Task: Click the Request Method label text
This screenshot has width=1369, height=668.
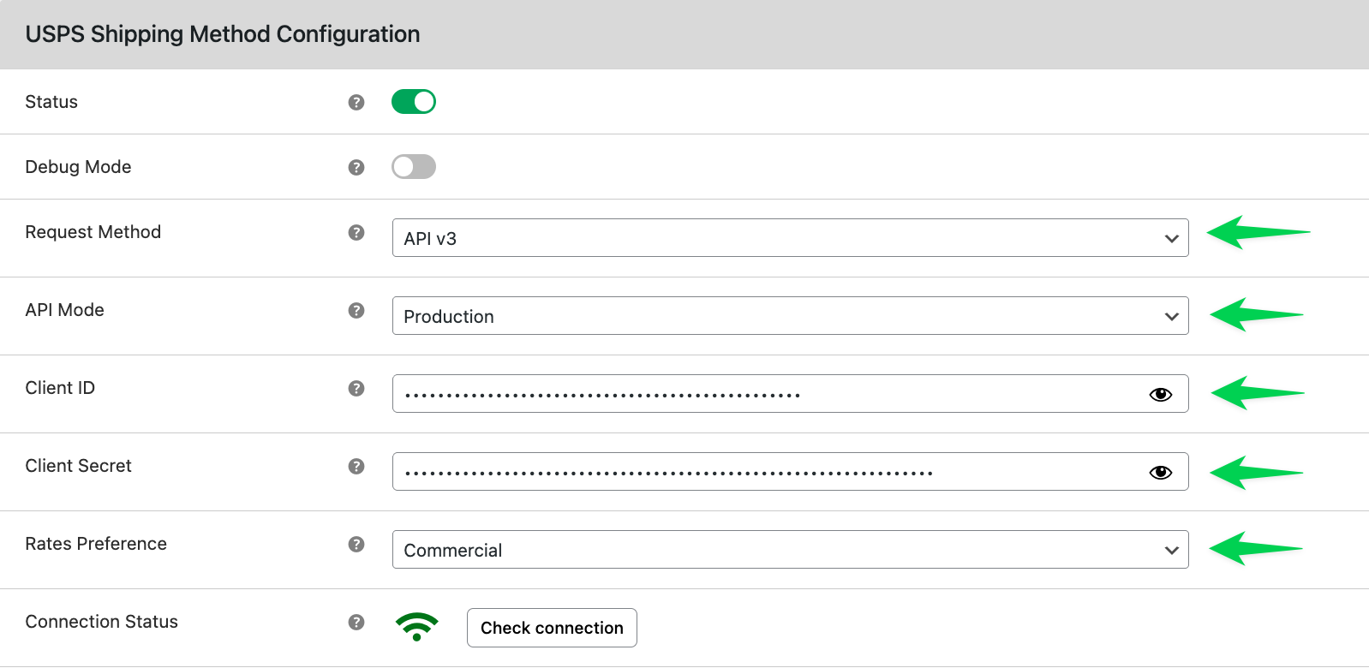Action: pyautogui.click(x=93, y=232)
